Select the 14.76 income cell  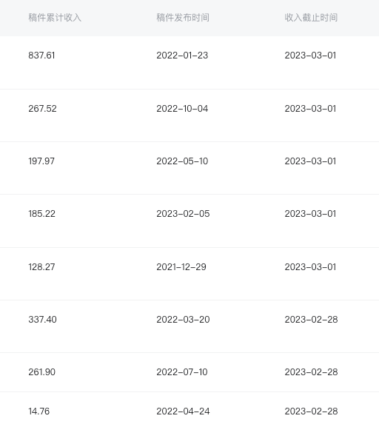(39, 411)
